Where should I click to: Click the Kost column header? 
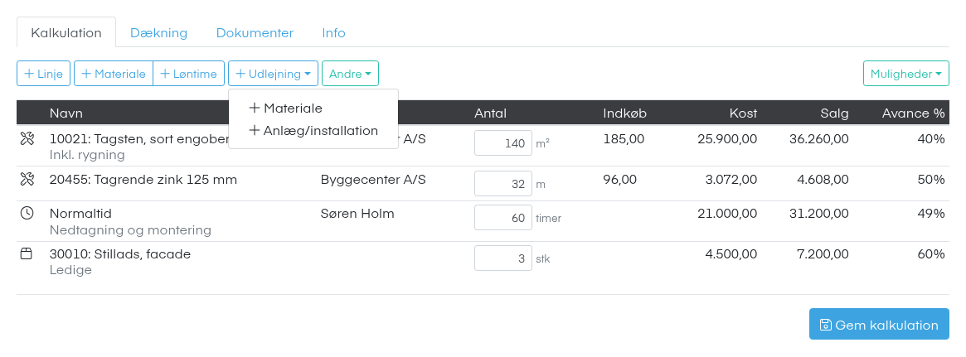coord(743,113)
